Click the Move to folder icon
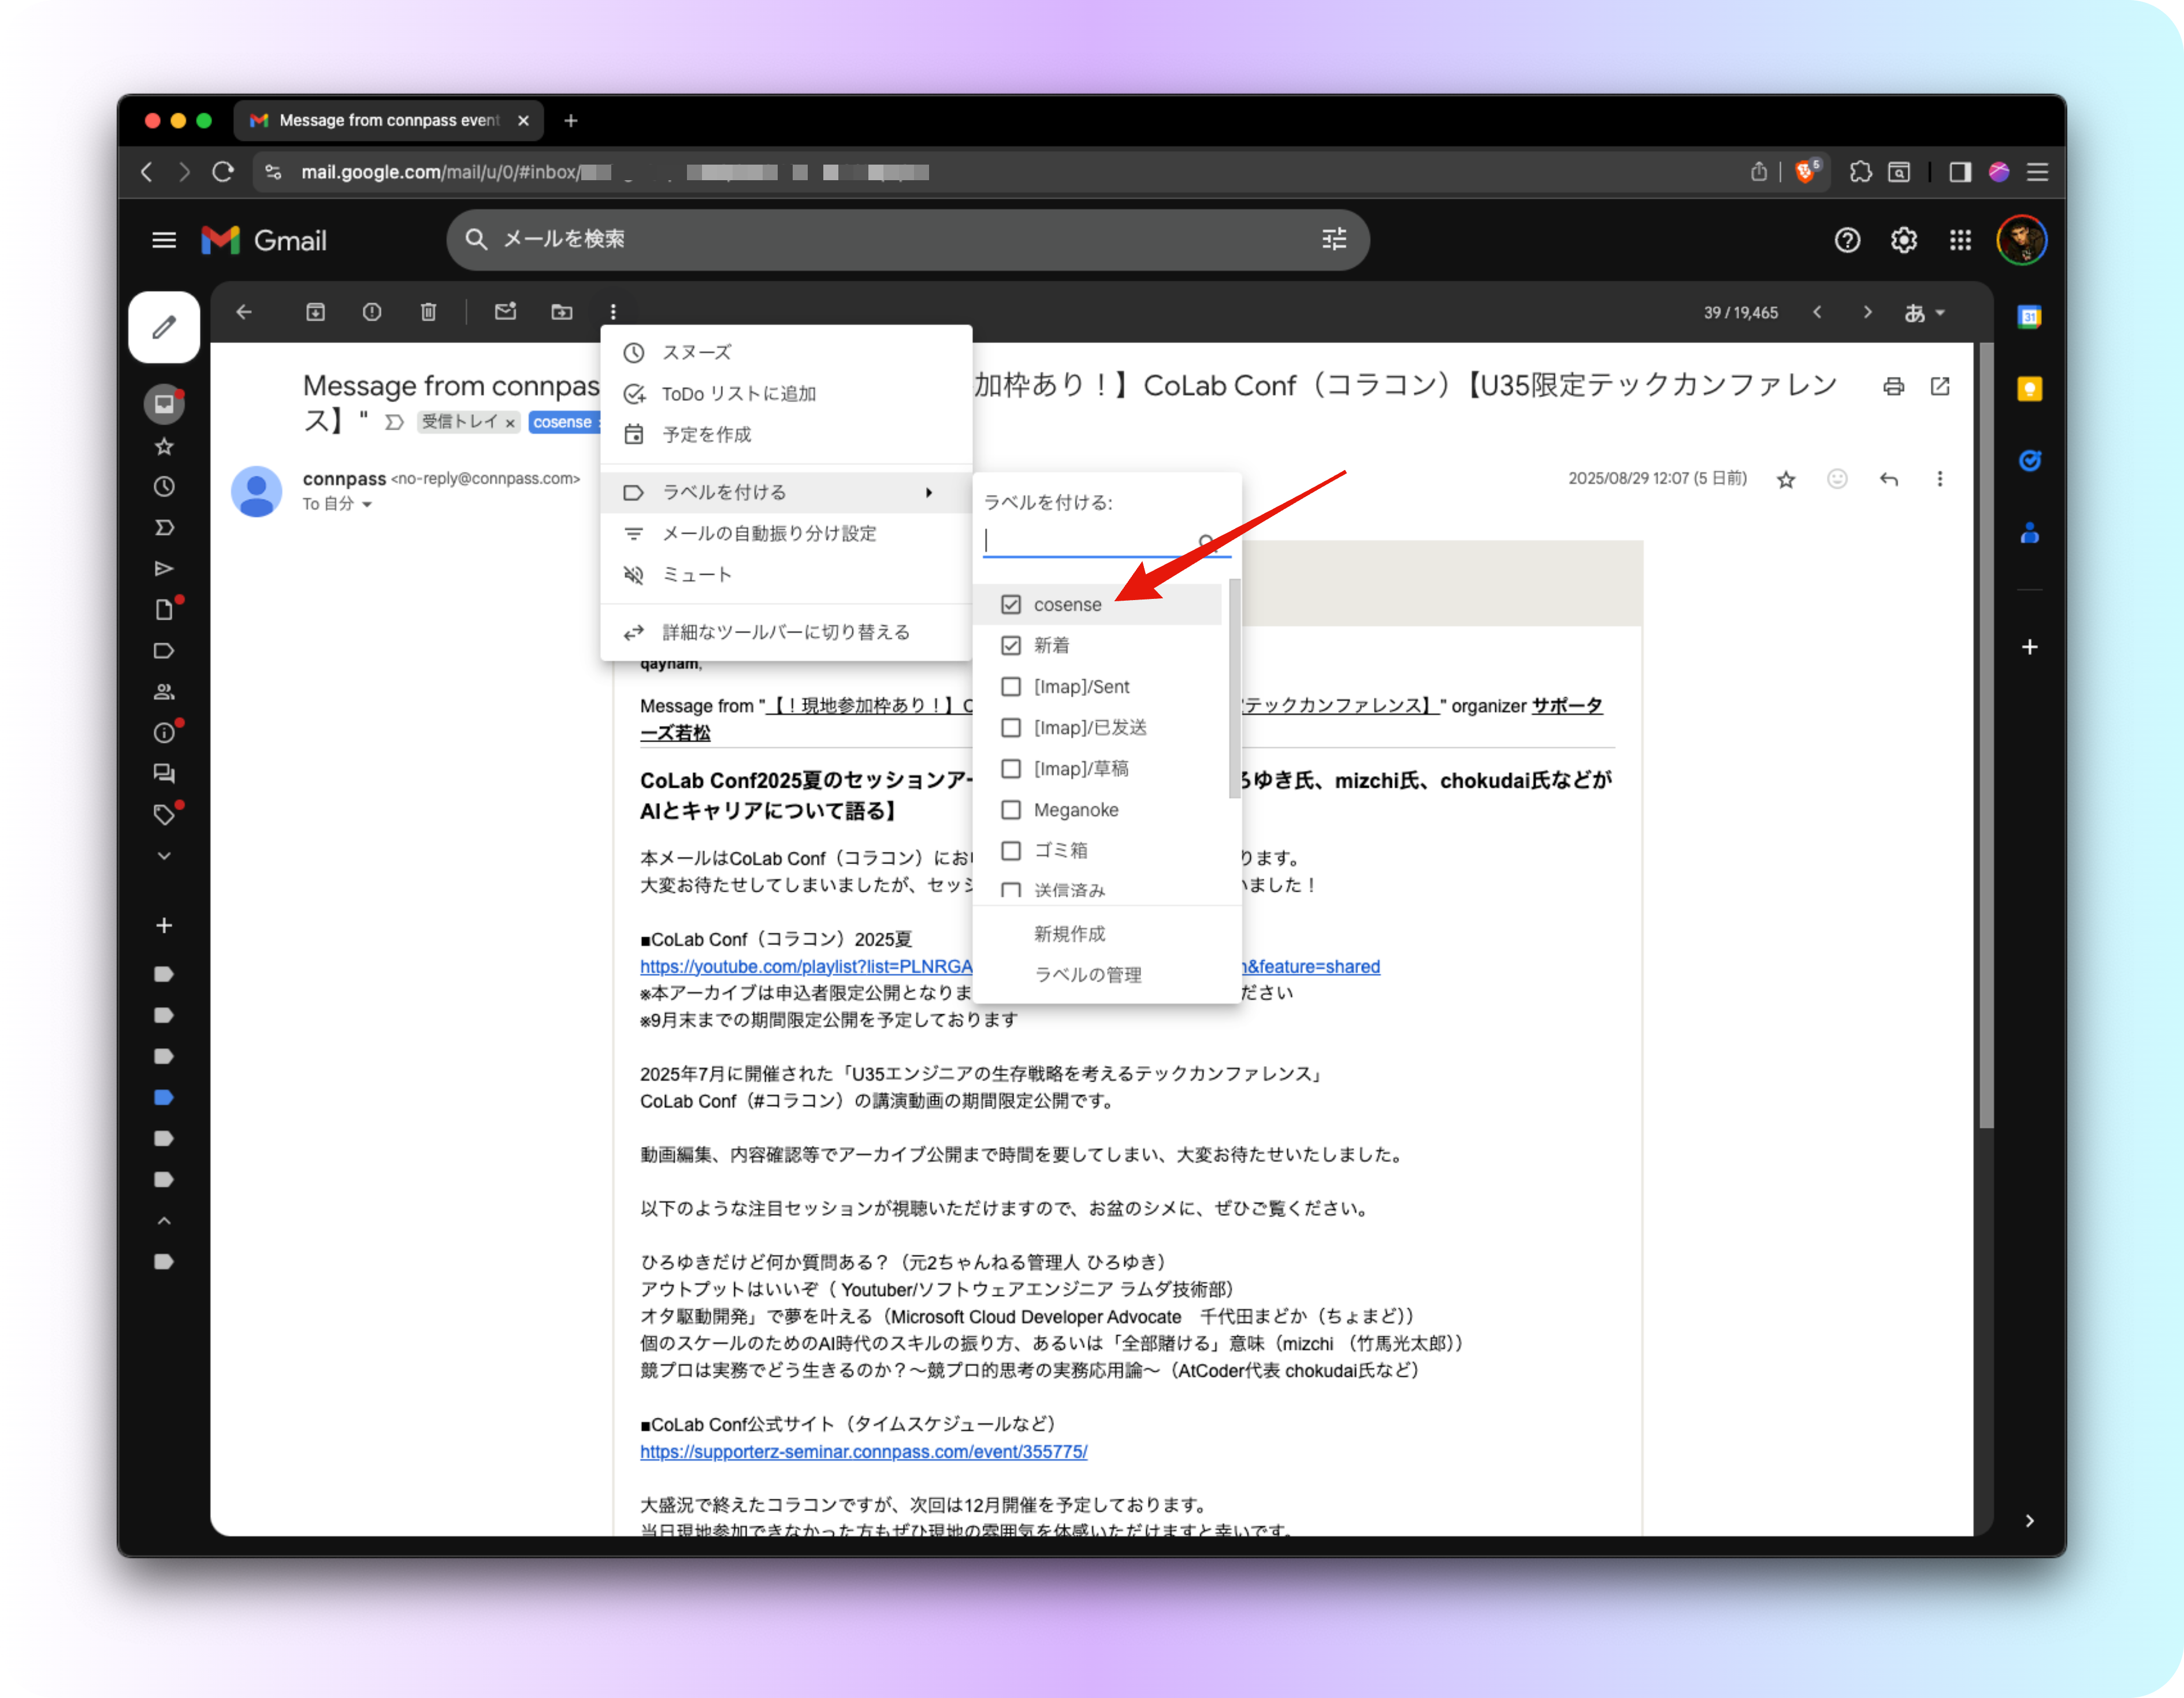Viewport: 2184px width, 1698px height. [562, 312]
